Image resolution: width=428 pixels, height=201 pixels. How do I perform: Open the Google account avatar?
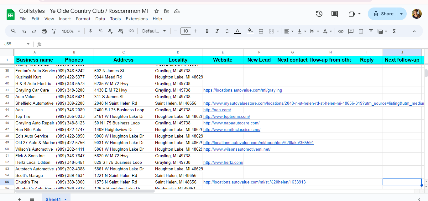tap(416, 14)
